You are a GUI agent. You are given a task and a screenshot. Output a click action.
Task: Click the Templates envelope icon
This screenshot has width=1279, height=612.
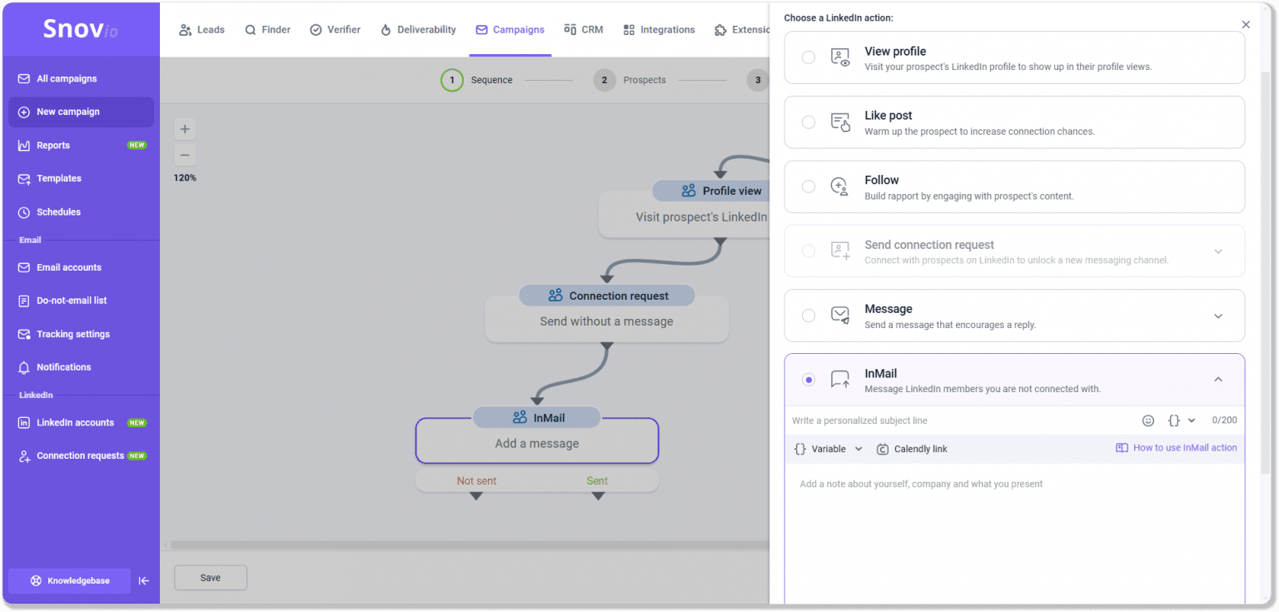pyautogui.click(x=23, y=178)
